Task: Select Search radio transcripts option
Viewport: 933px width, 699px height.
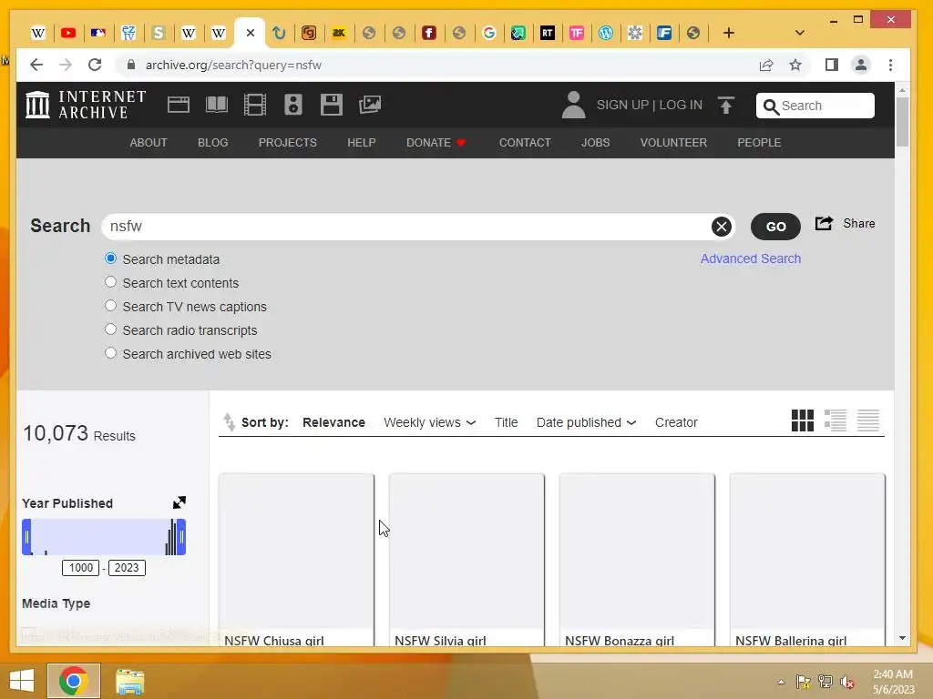Action: [110, 329]
